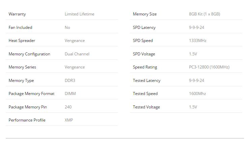Select the DIMM format value
This screenshot has height=143, width=248.
point(70,94)
